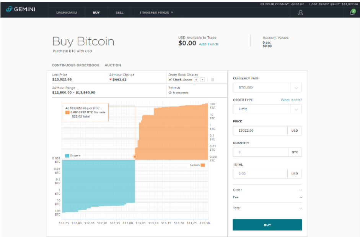
Task: Click the orange price marker on the chart
Action: click(135, 156)
